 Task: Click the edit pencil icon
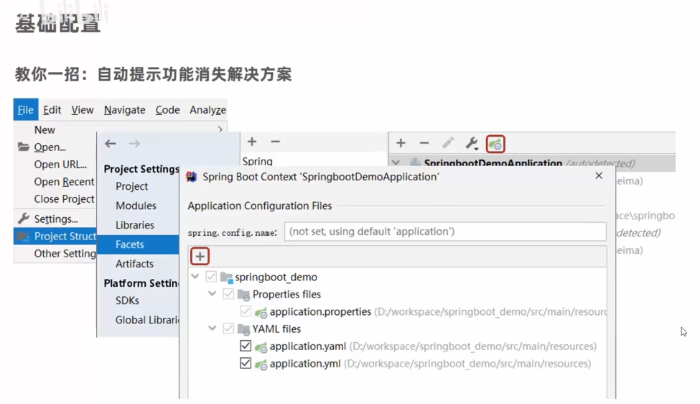(x=448, y=143)
